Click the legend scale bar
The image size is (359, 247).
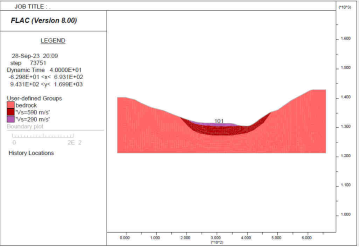[43, 136]
